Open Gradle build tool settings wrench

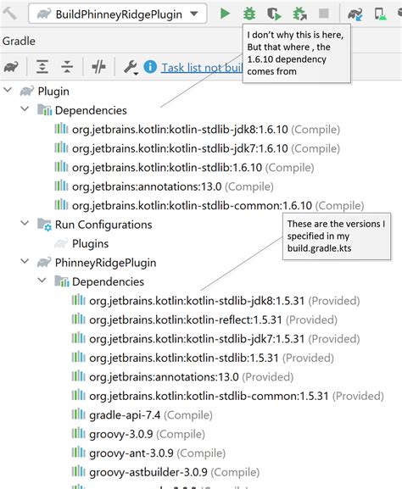[131, 67]
